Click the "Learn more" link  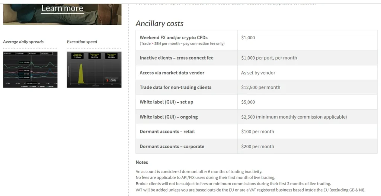62,8
